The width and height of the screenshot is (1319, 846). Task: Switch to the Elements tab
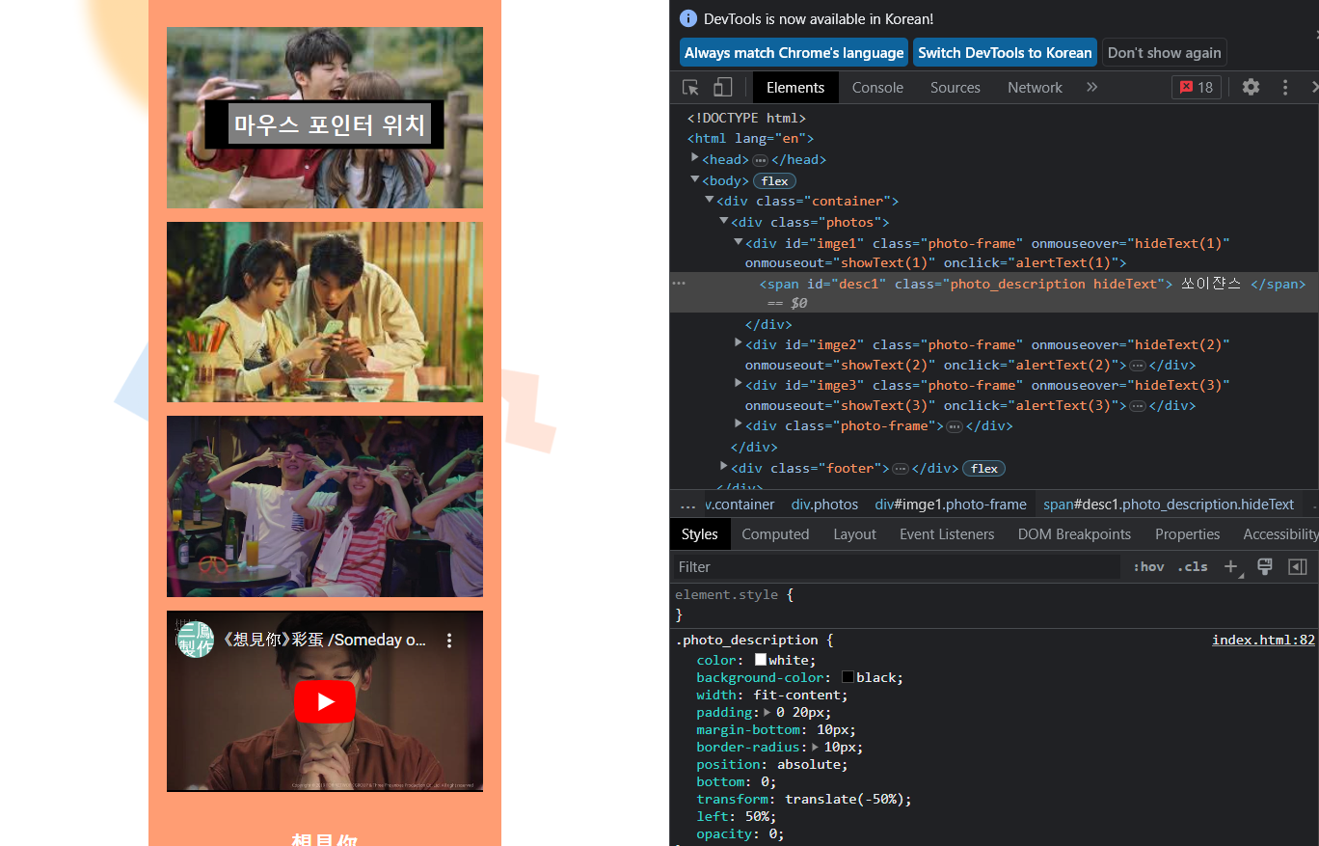(795, 88)
